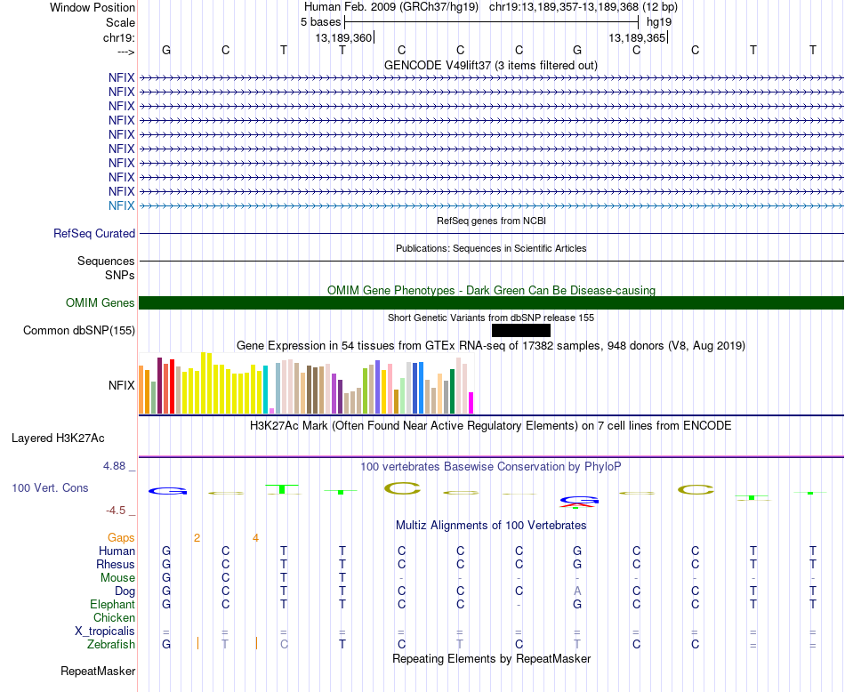Click "Publications: Sequences in Scientific Articles" title
The image size is (845, 692).
491,248
